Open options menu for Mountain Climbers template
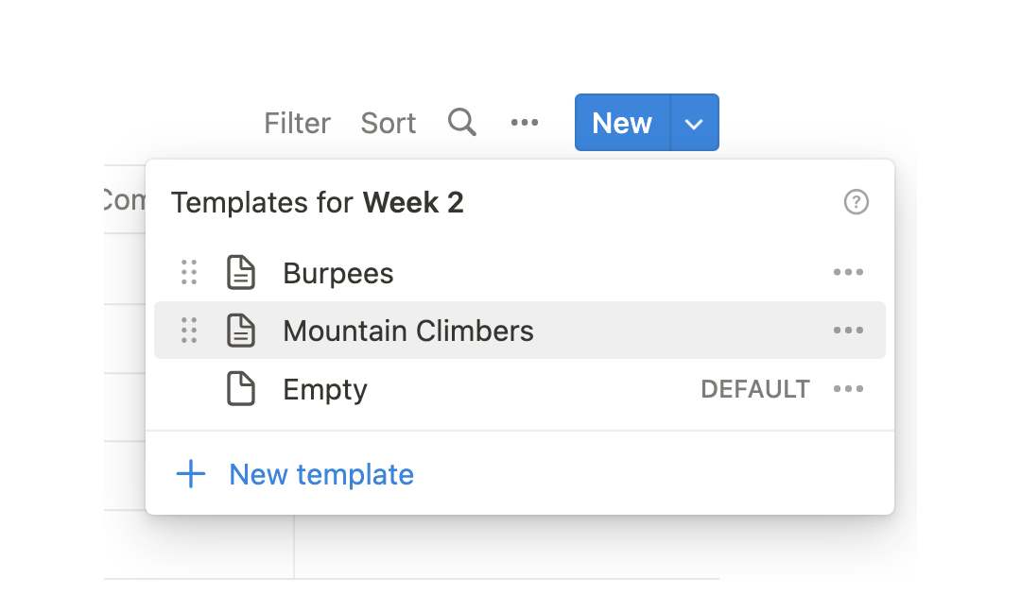Image resolution: width=1021 pixels, height=612 pixels. (848, 331)
